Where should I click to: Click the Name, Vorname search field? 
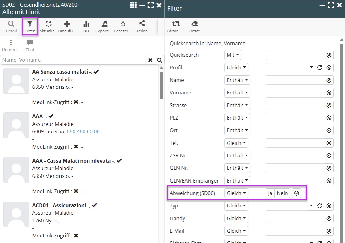(x=73, y=60)
